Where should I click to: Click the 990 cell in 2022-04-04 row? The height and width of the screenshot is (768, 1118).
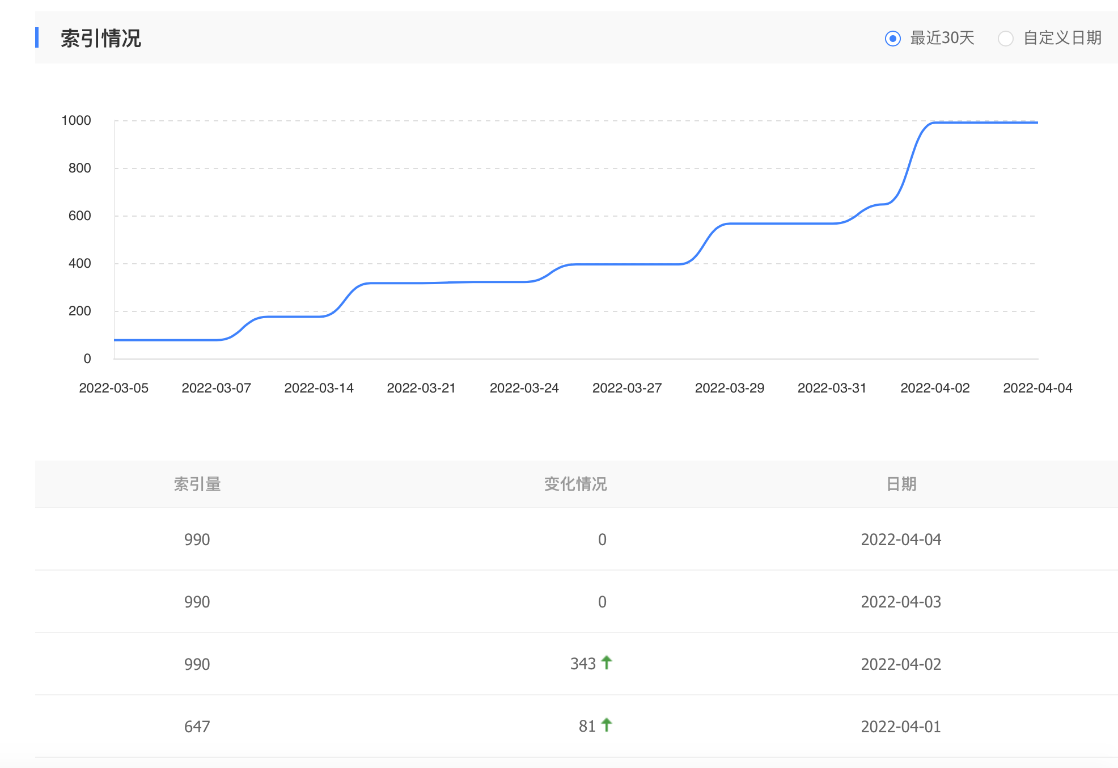point(197,539)
